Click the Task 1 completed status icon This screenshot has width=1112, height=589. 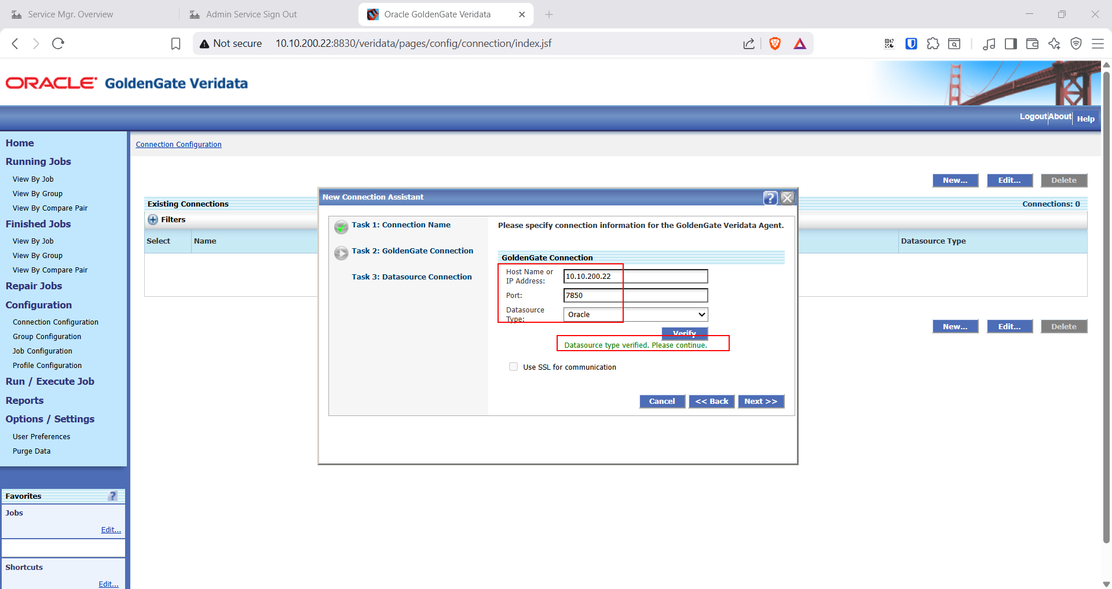point(341,227)
